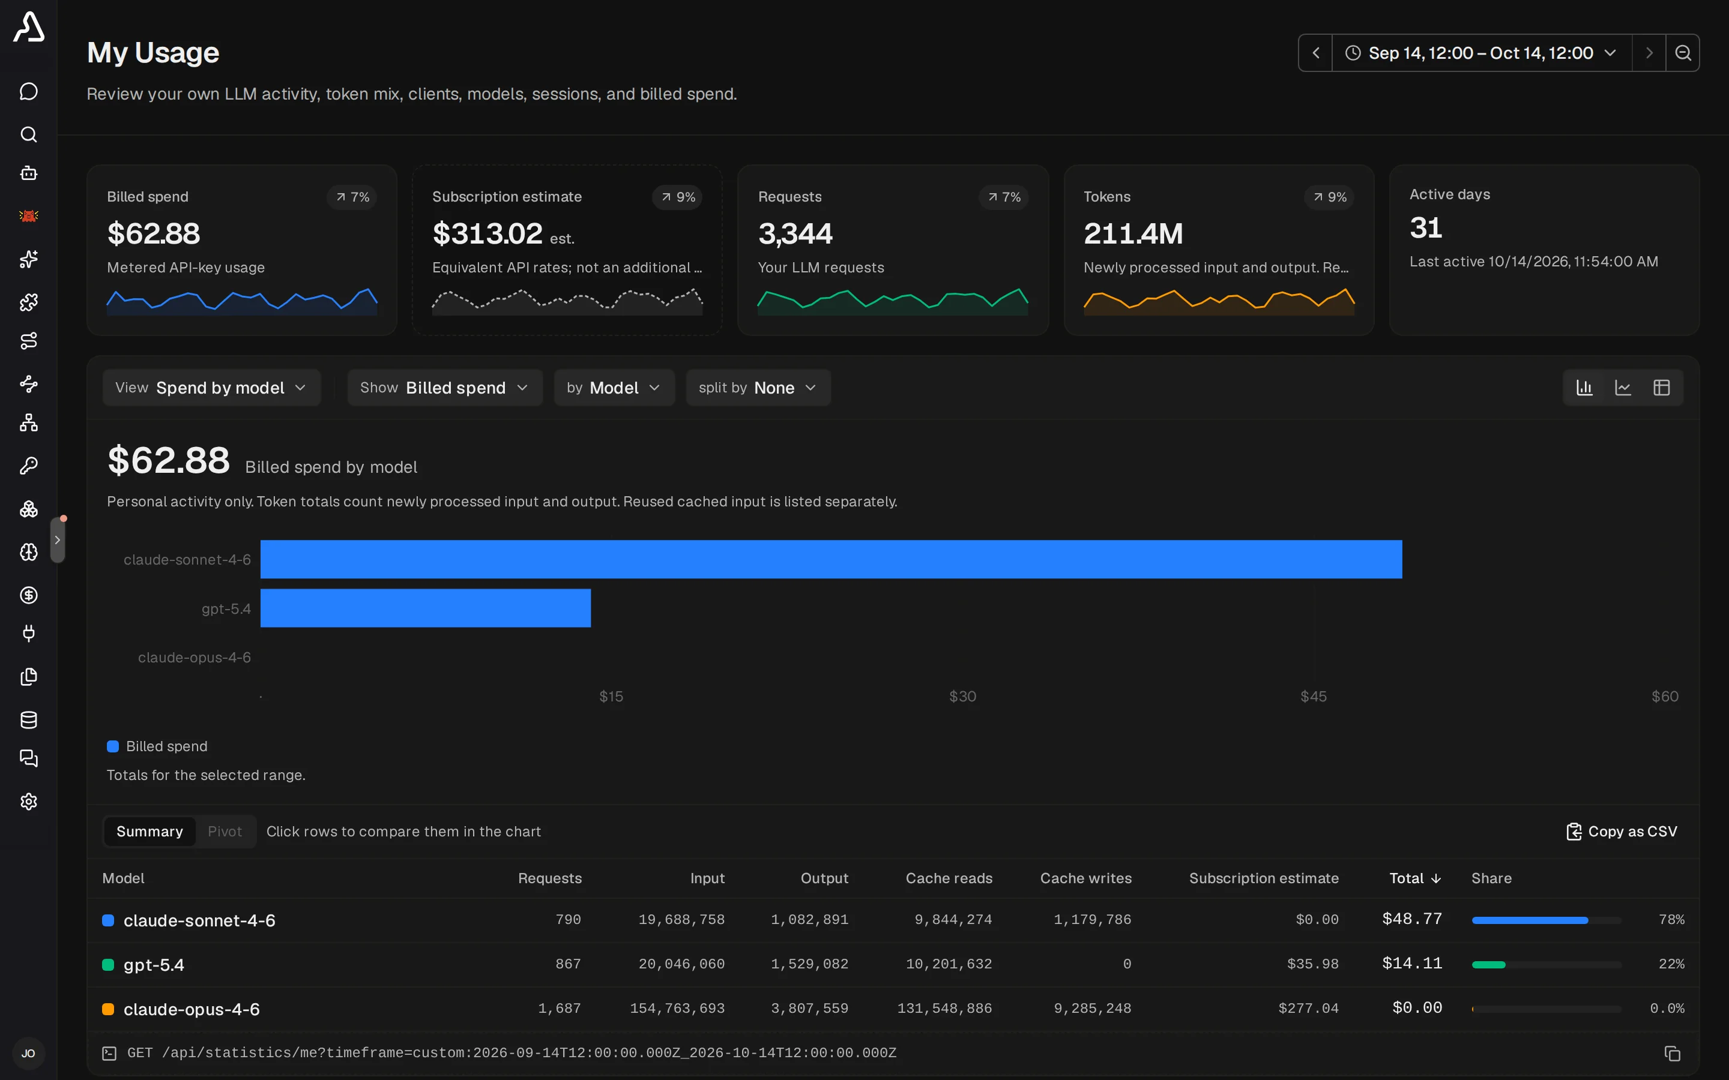Click the stacked cubes sidebar icon
Image resolution: width=1729 pixels, height=1080 pixels.
(x=29, y=509)
